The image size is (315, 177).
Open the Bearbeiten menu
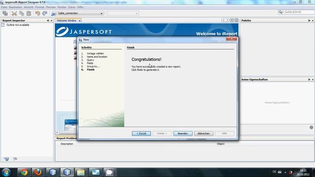(x=15, y=7)
